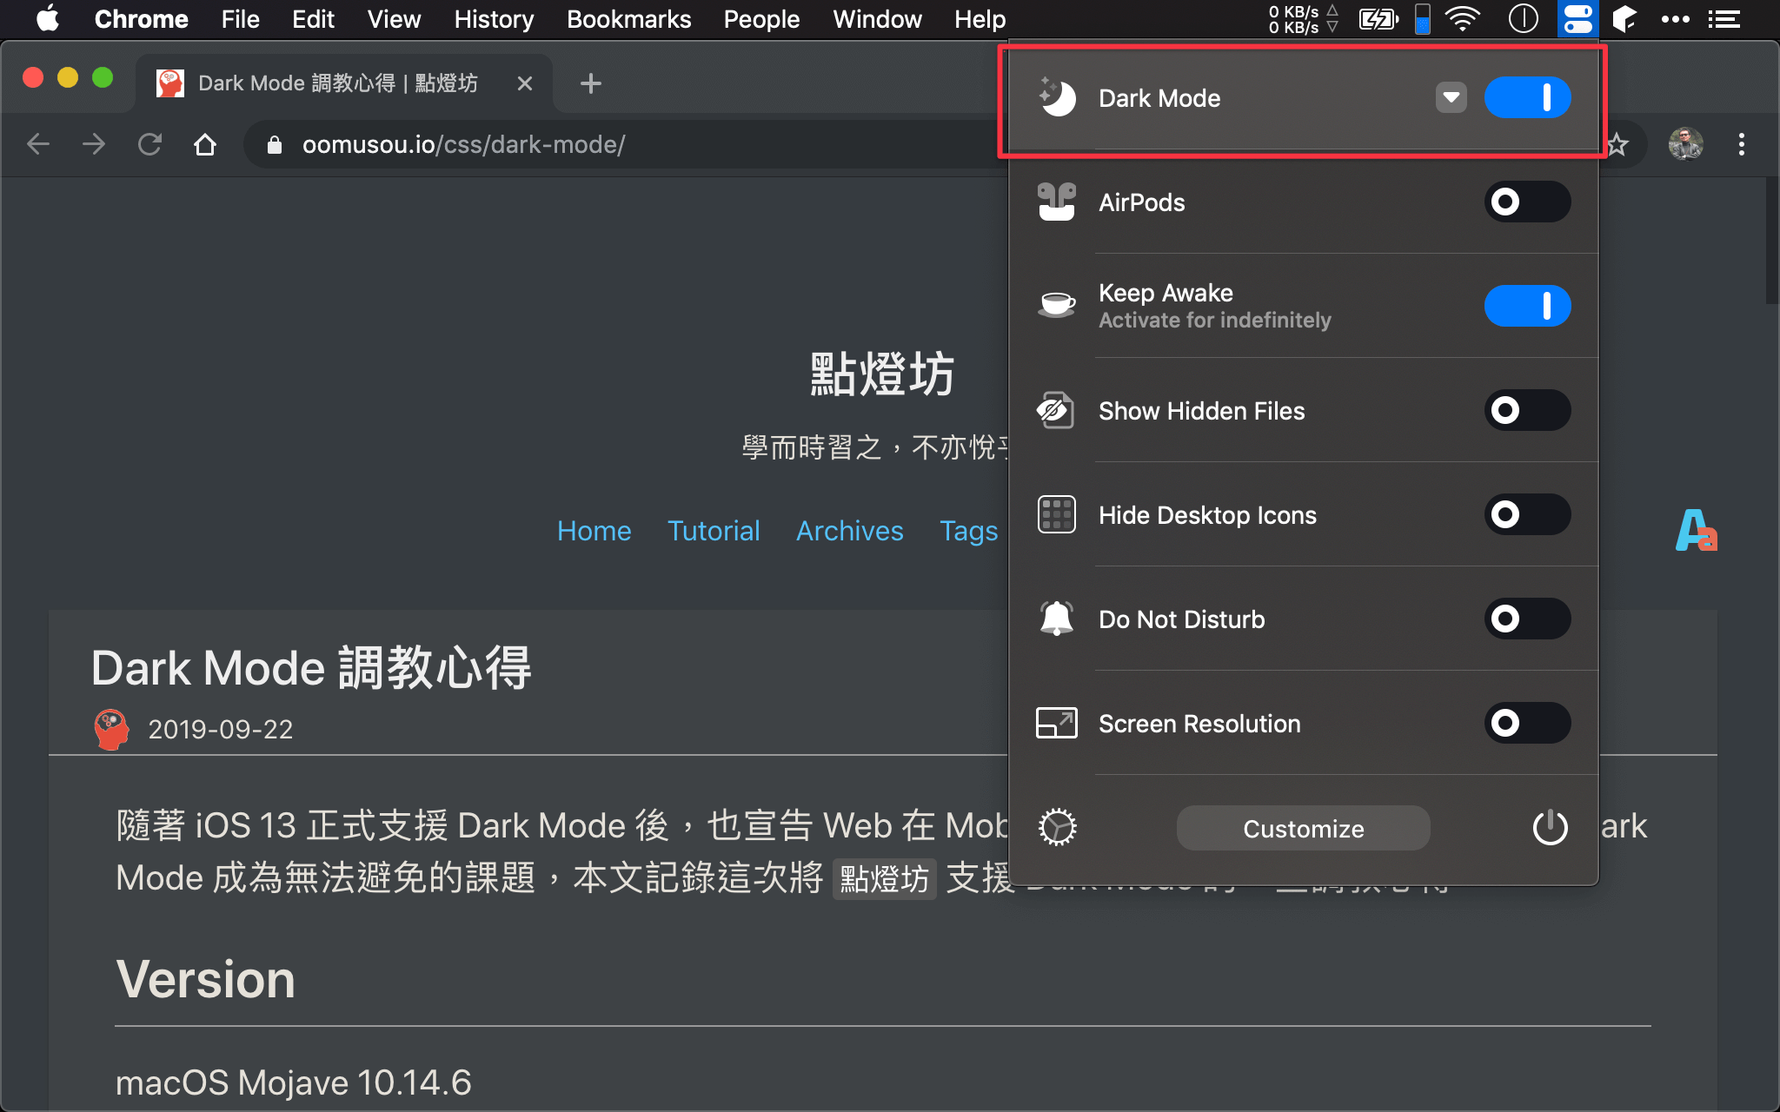Expand the Dark Mode dropdown arrow

(x=1451, y=97)
